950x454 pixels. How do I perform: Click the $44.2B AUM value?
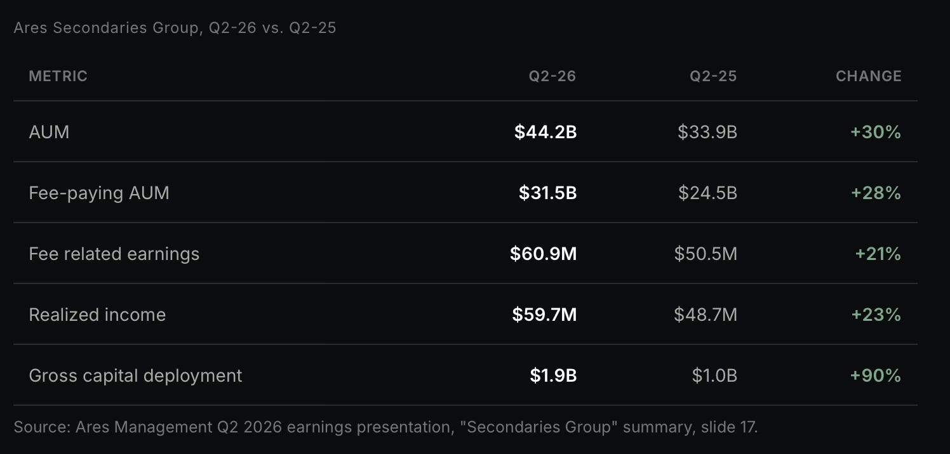point(545,132)
